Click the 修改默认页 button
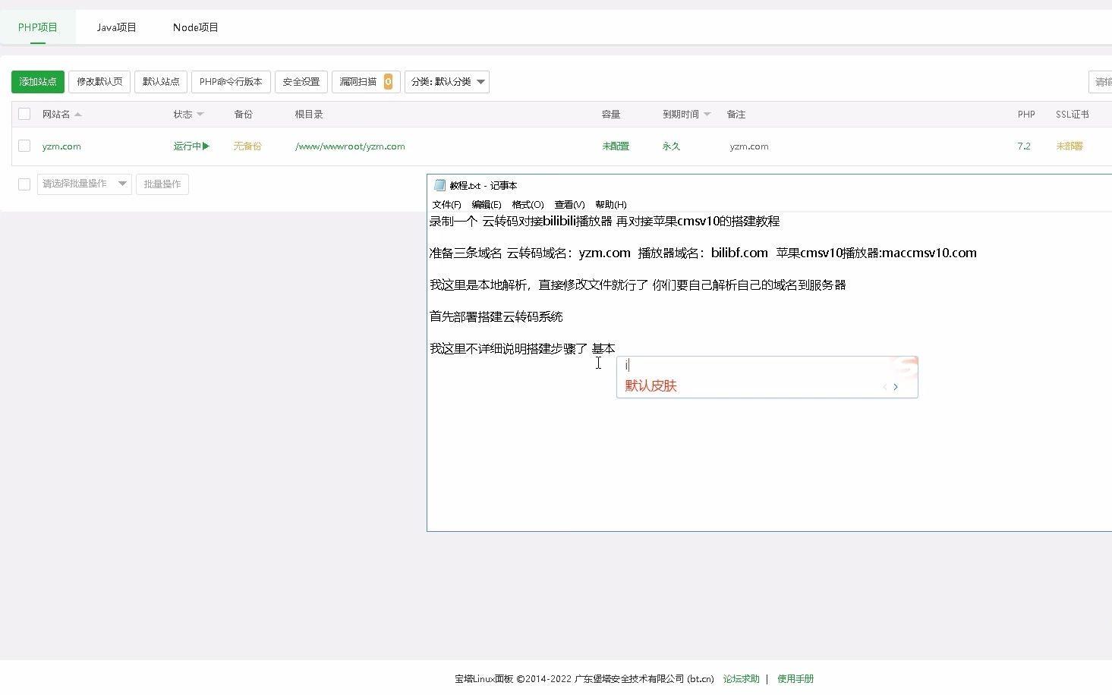The height and width of the screenshot is (695, 1112). tap(99, 82)
